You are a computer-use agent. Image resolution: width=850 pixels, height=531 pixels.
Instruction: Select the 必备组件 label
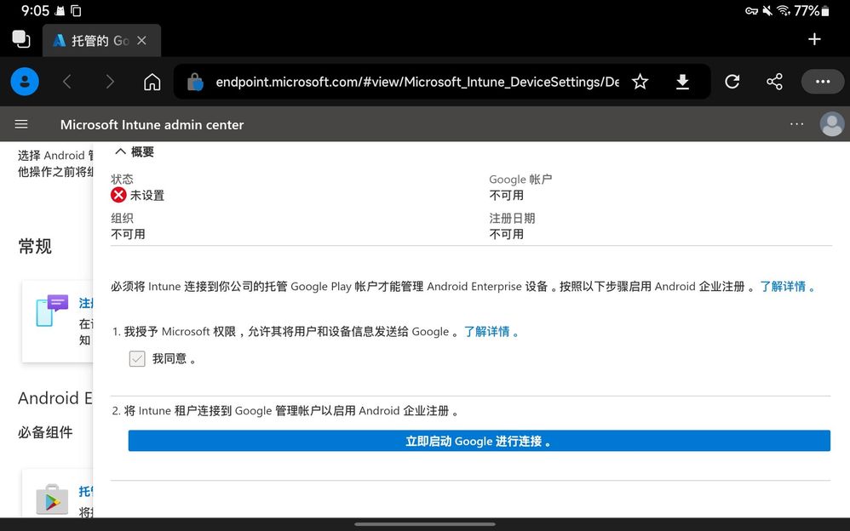coord(45,432)
